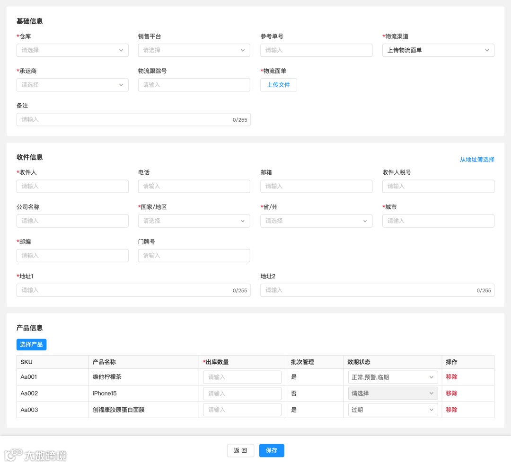Open the 国家/地区 country dropdown

[194, 221]
